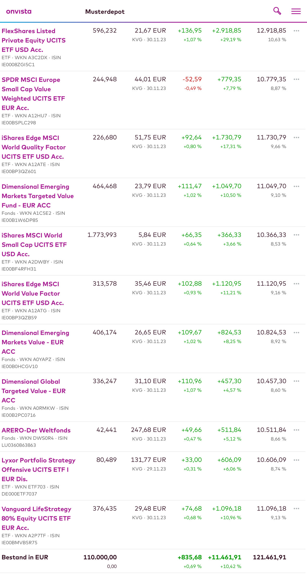Click the onvista logo
Image resolution: width=307 pixels, height=575 pixels.
[x=19, y=11]
